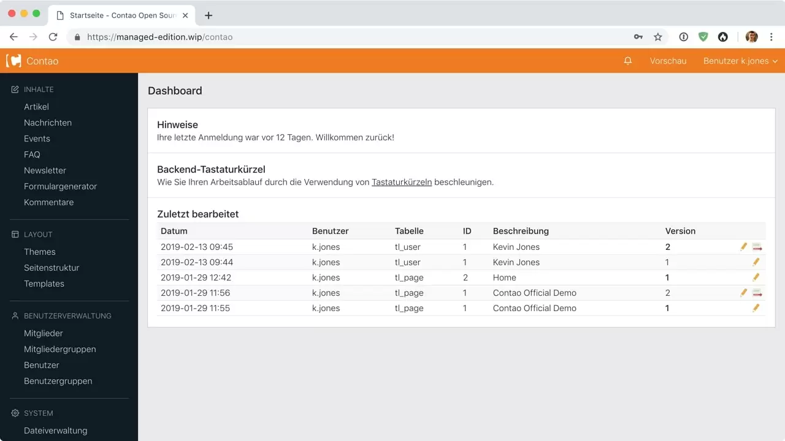Open saved passwords via the key icon
785x441 pixels.
(638, 37)
